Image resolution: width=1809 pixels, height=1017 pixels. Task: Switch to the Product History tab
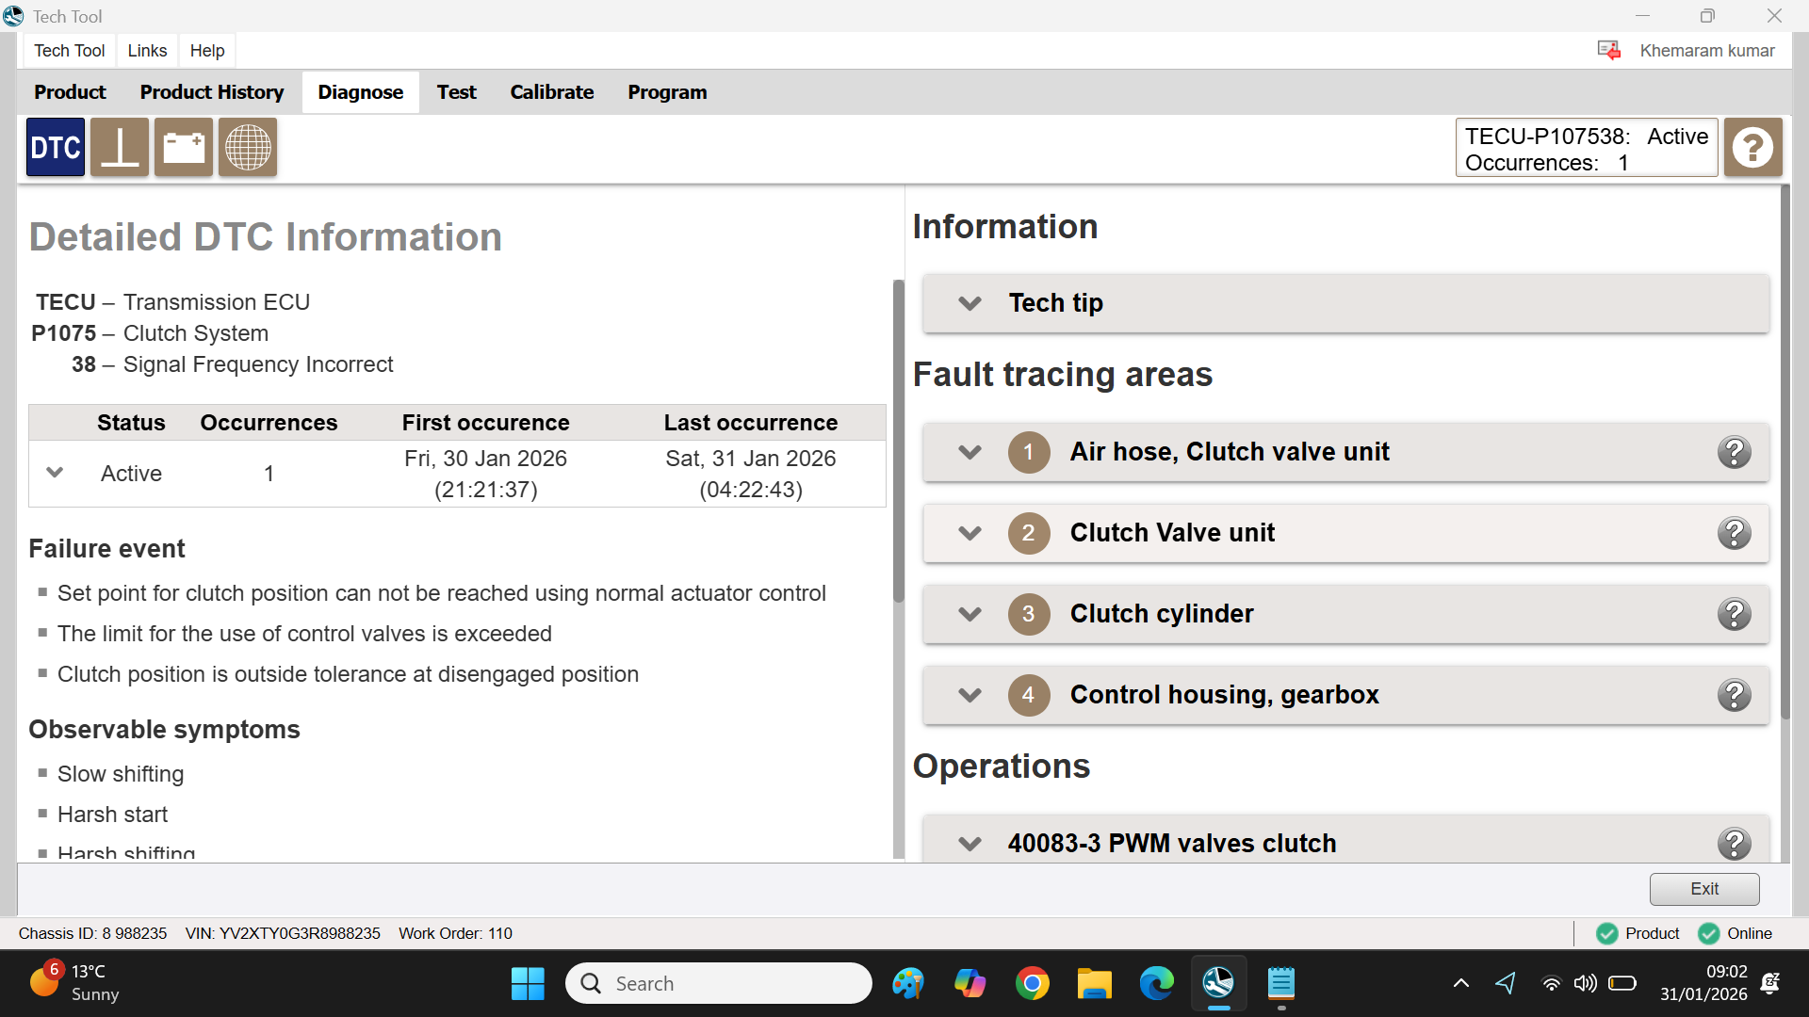212,92
